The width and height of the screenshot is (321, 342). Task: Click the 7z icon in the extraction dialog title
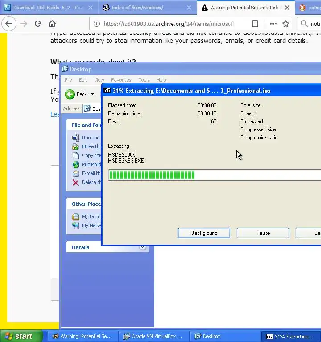tap(107, 91)
